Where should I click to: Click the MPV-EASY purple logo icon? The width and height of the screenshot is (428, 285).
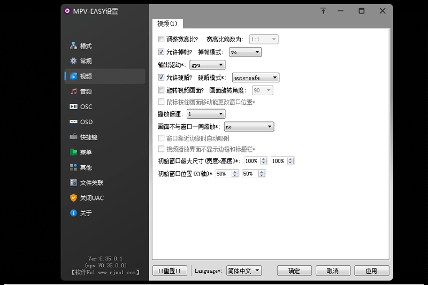pos(67,11)
